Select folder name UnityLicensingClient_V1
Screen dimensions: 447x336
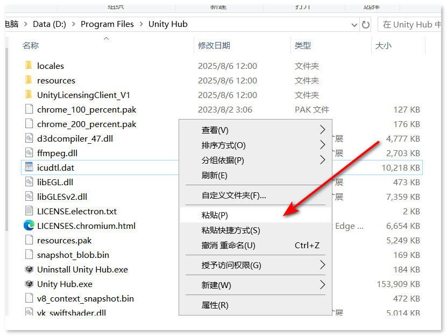tap(83, 95)
